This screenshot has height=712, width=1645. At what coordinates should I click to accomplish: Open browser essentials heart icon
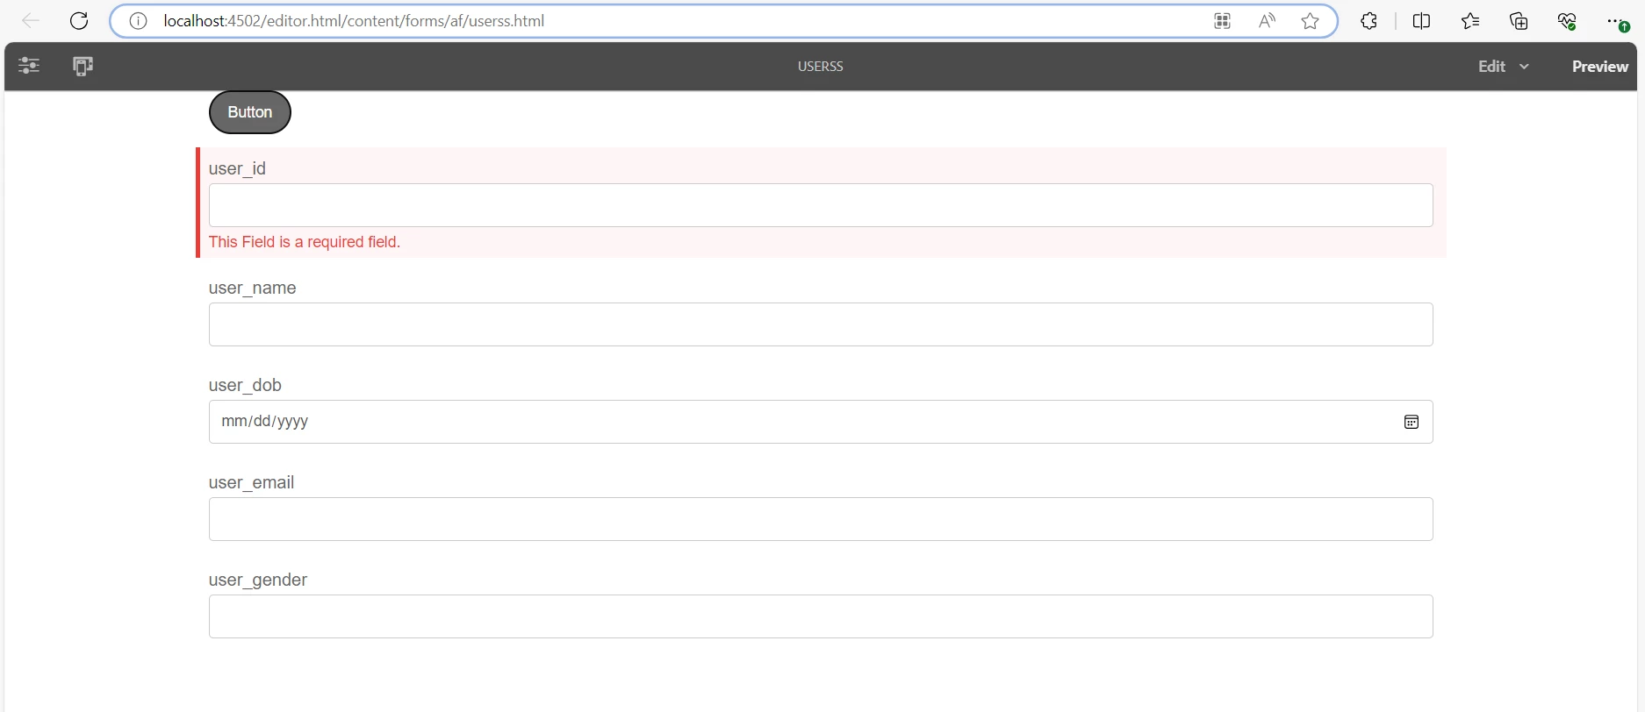click(x=1567, y=21)
